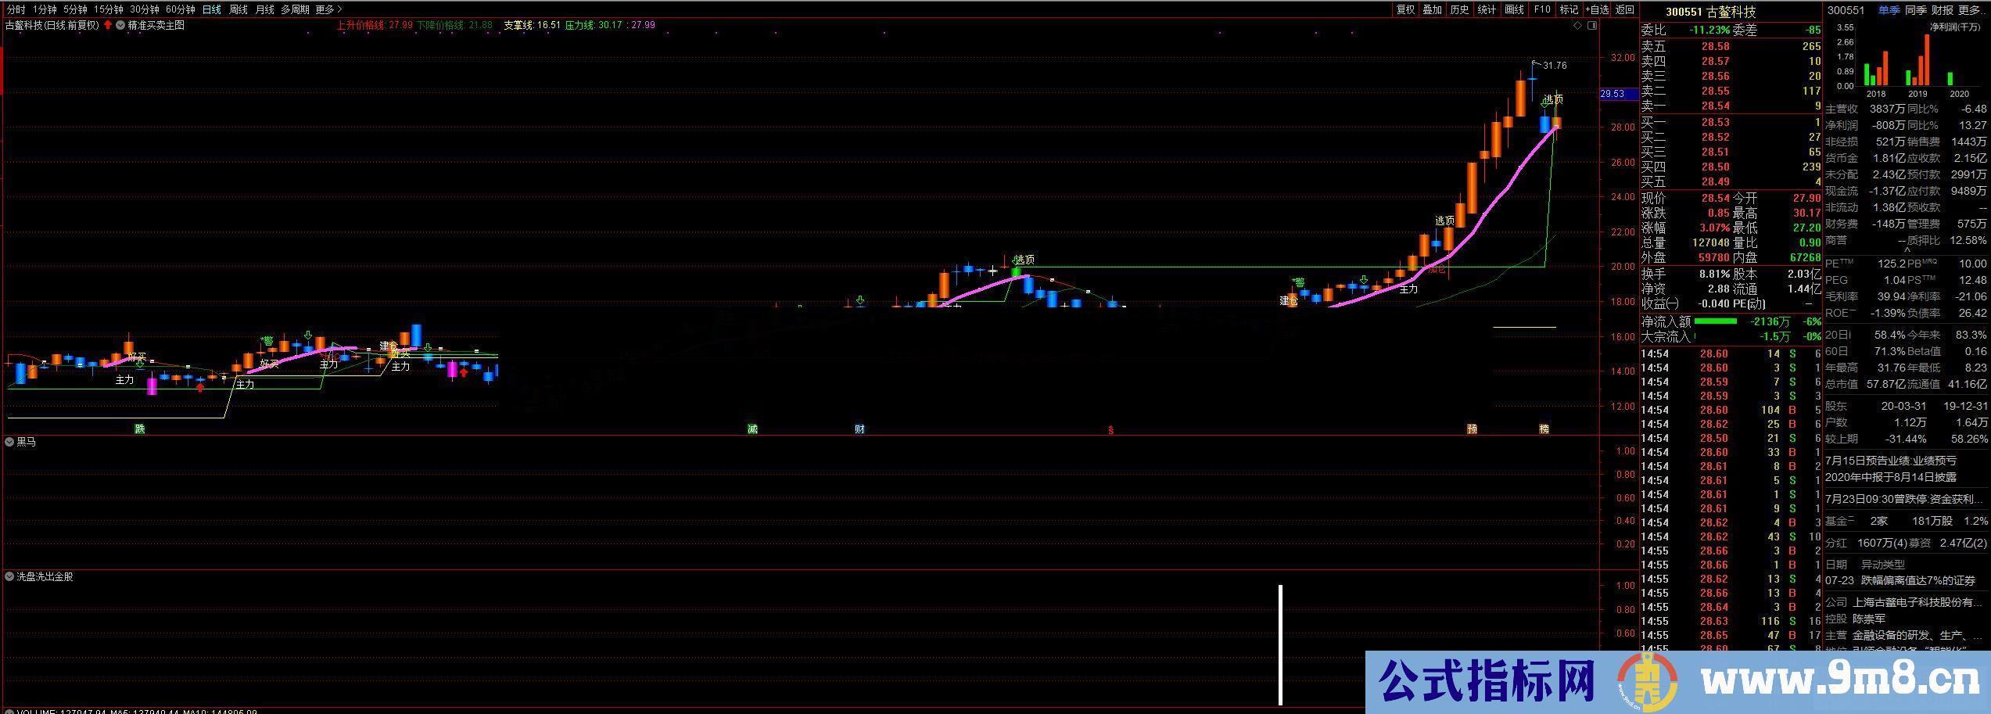Click the 跌 event marker on timeline

pyautogui.click(x=139, y=429)
